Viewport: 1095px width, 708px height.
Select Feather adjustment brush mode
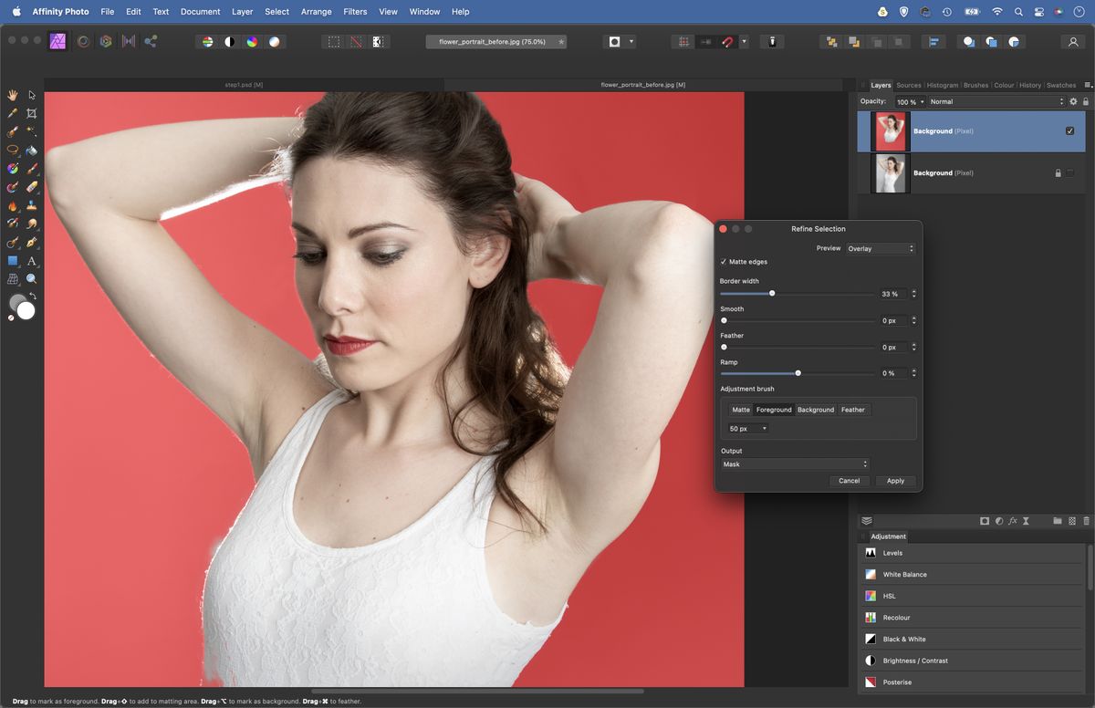[x=853, y=410]
